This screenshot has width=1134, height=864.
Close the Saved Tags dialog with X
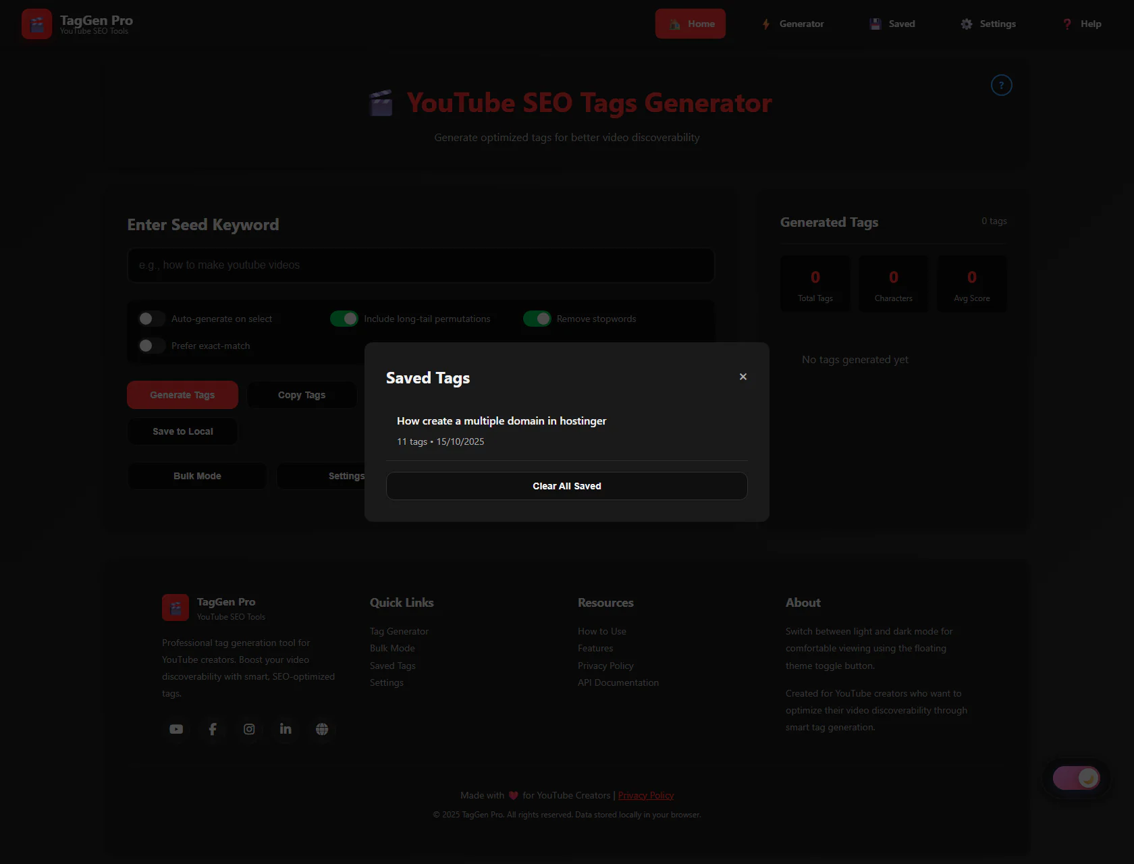742,377
